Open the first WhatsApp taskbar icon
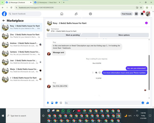The image size is (154, 123). [63, 111]
